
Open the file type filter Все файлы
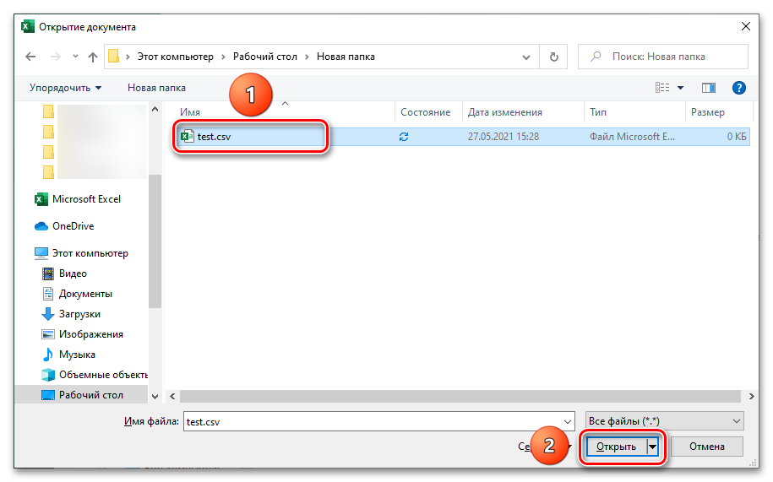coord(664,420)
